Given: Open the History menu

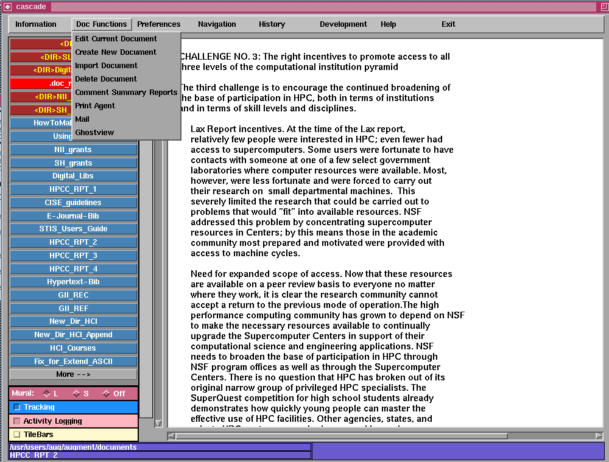Looking at the screenshot, I should pyautogui.click(x=272, y=24).
